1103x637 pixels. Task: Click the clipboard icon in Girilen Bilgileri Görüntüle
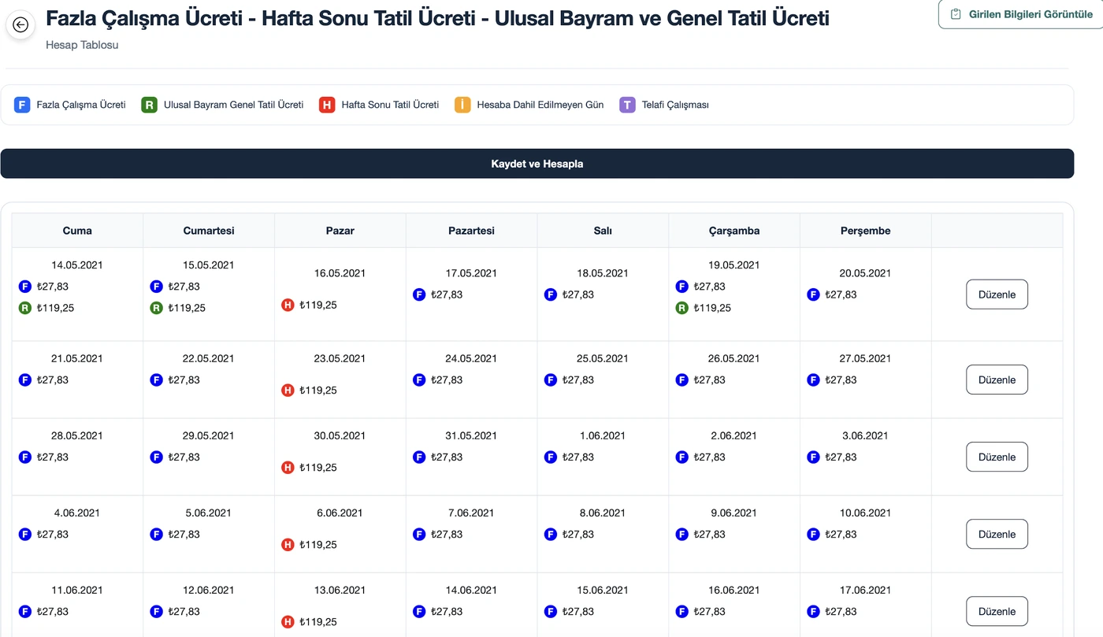tap(956, 14)
